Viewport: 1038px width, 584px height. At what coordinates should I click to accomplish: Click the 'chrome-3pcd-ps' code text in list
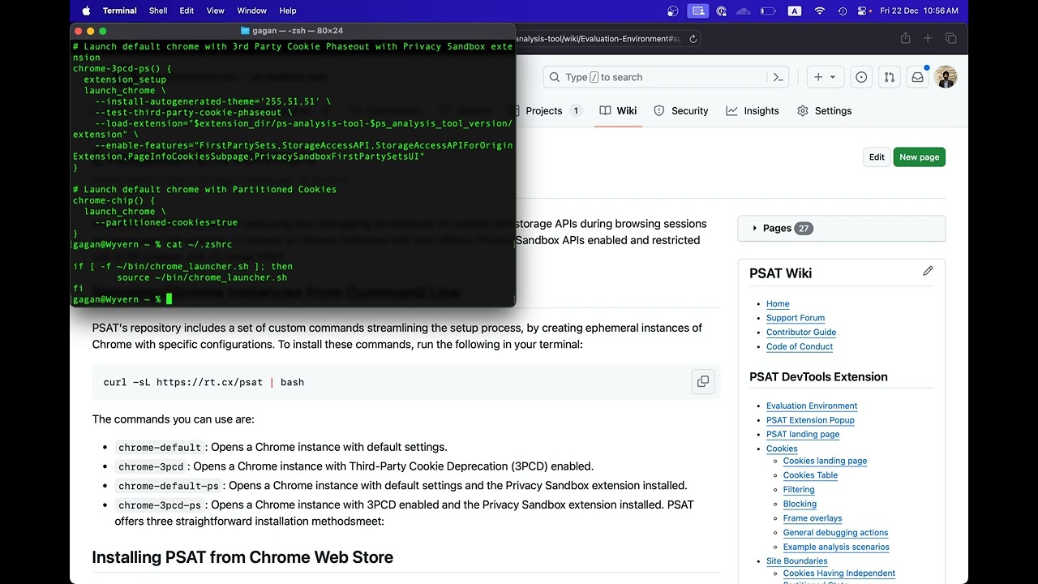[160, 505]
